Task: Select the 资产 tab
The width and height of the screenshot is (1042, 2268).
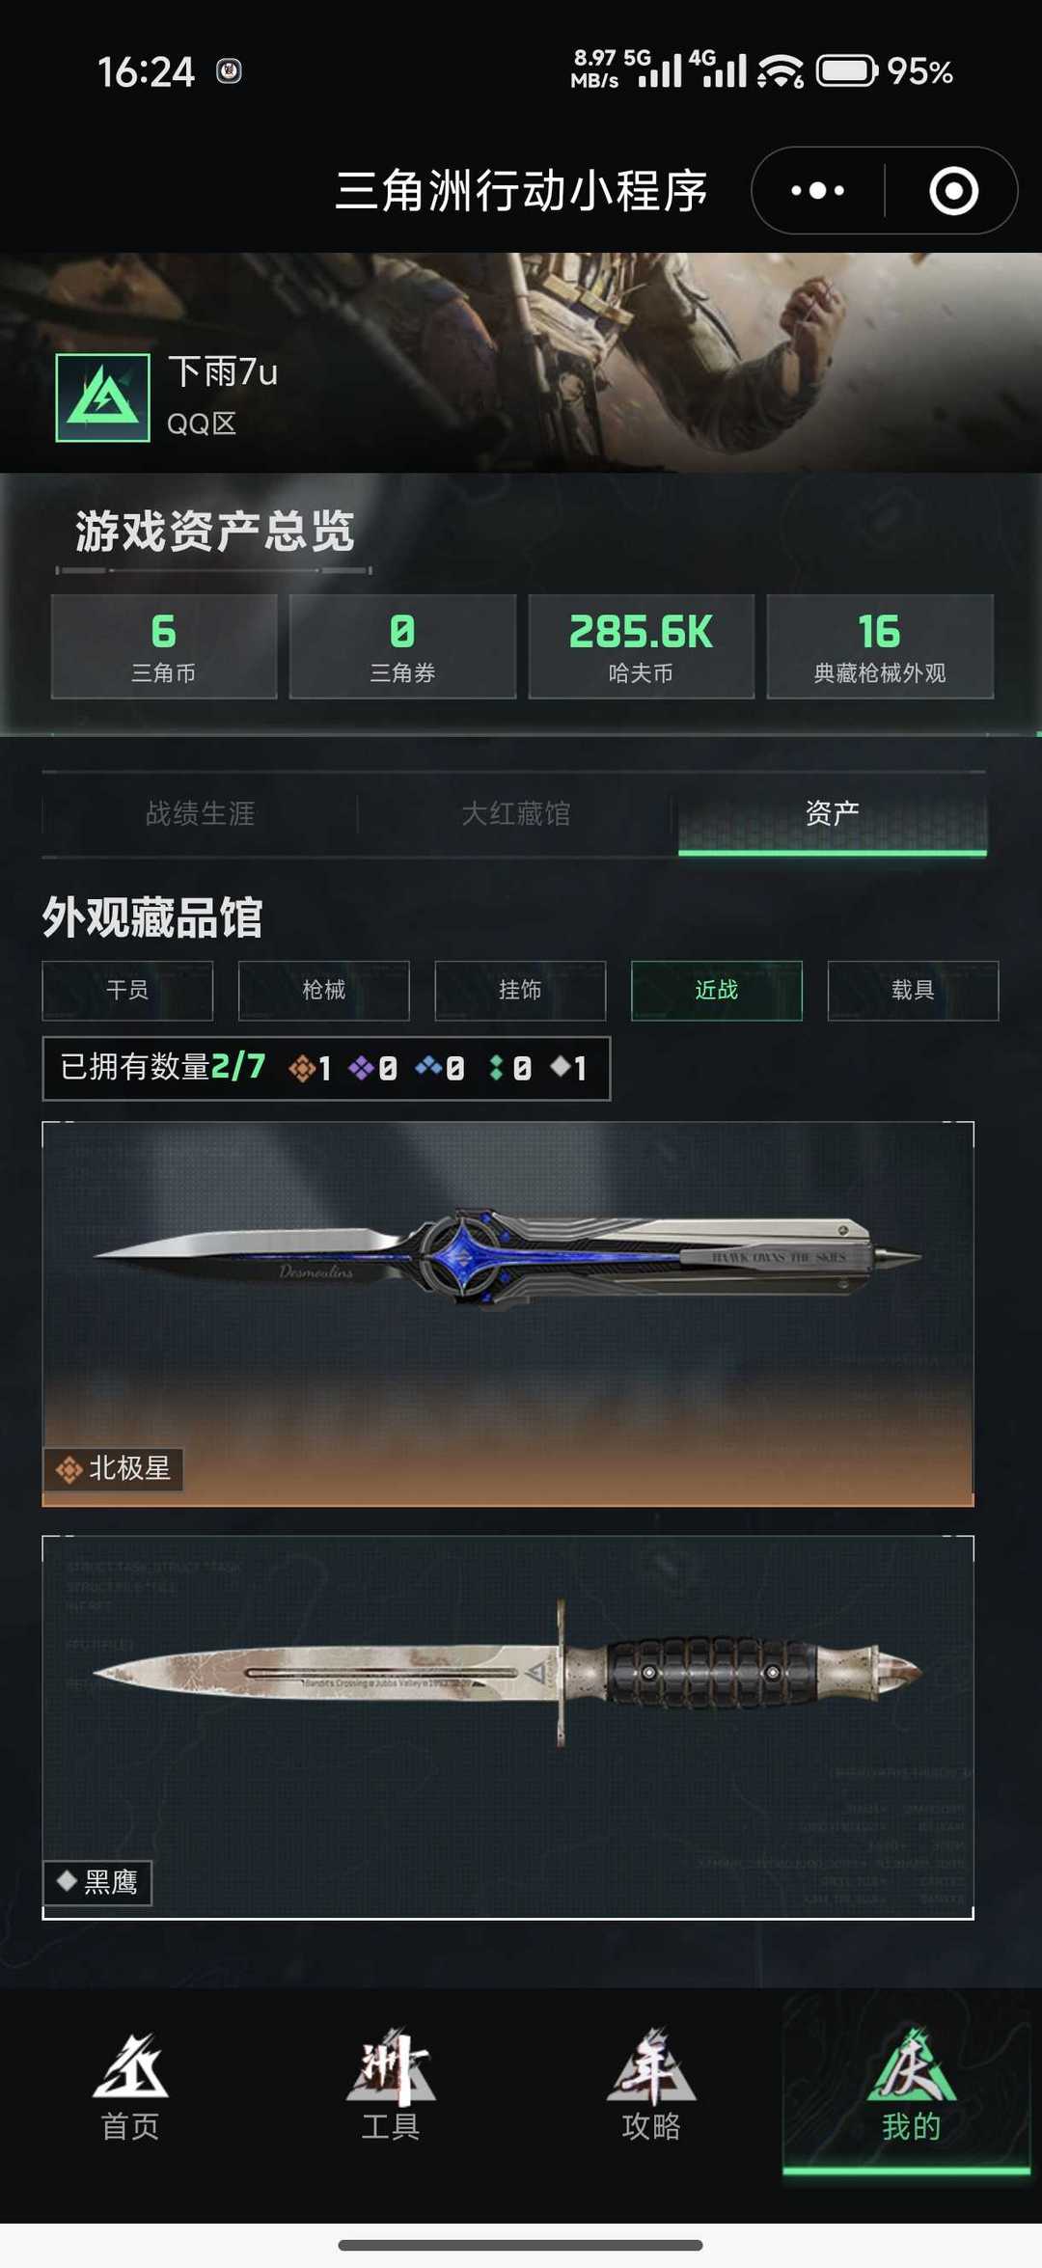Action: pos(832,813)
